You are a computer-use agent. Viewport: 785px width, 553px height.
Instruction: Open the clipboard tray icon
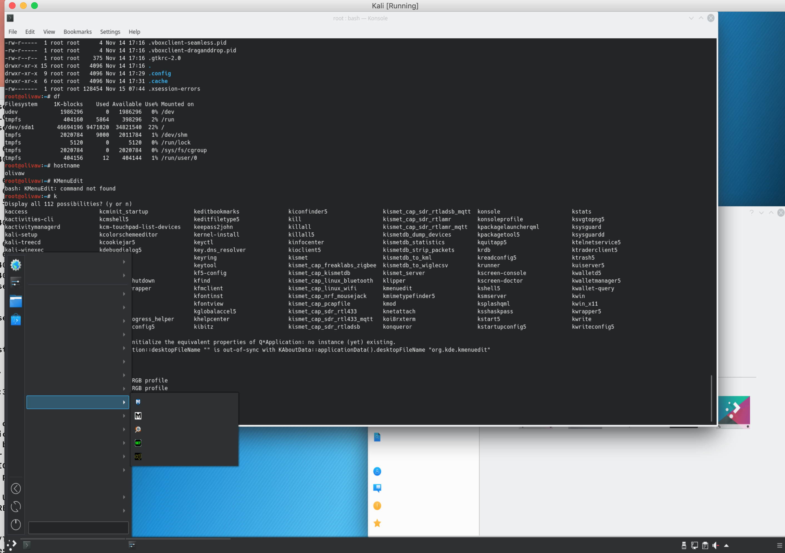tap(705, 545)
